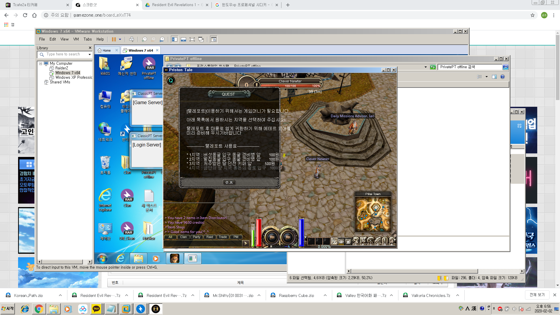This screenshot has width=560, height=315.
Task: Open KakaoTalk from the host taskbar
Action: click(x=96, y=309)
